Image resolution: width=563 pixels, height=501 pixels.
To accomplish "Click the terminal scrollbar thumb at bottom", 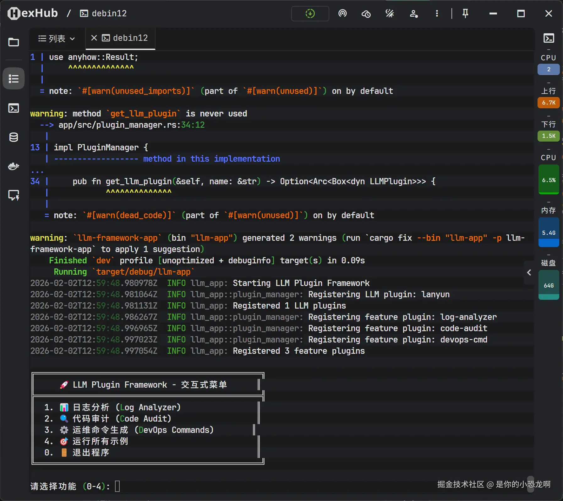I will coord(531,484).
